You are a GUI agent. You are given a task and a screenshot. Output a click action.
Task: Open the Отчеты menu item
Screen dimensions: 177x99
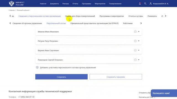[x=75, y=4]
